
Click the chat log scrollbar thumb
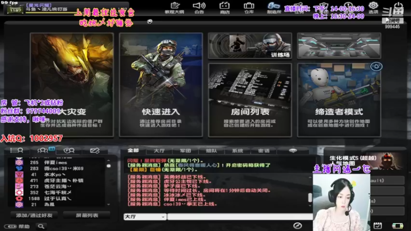coord(310,198)
